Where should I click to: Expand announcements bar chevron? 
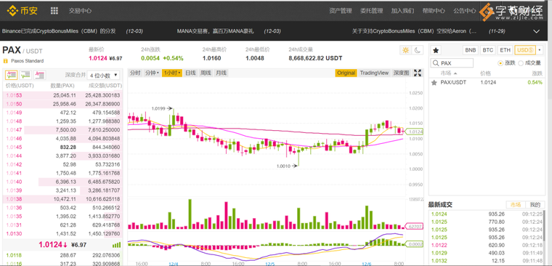click(x=536, y=31)
